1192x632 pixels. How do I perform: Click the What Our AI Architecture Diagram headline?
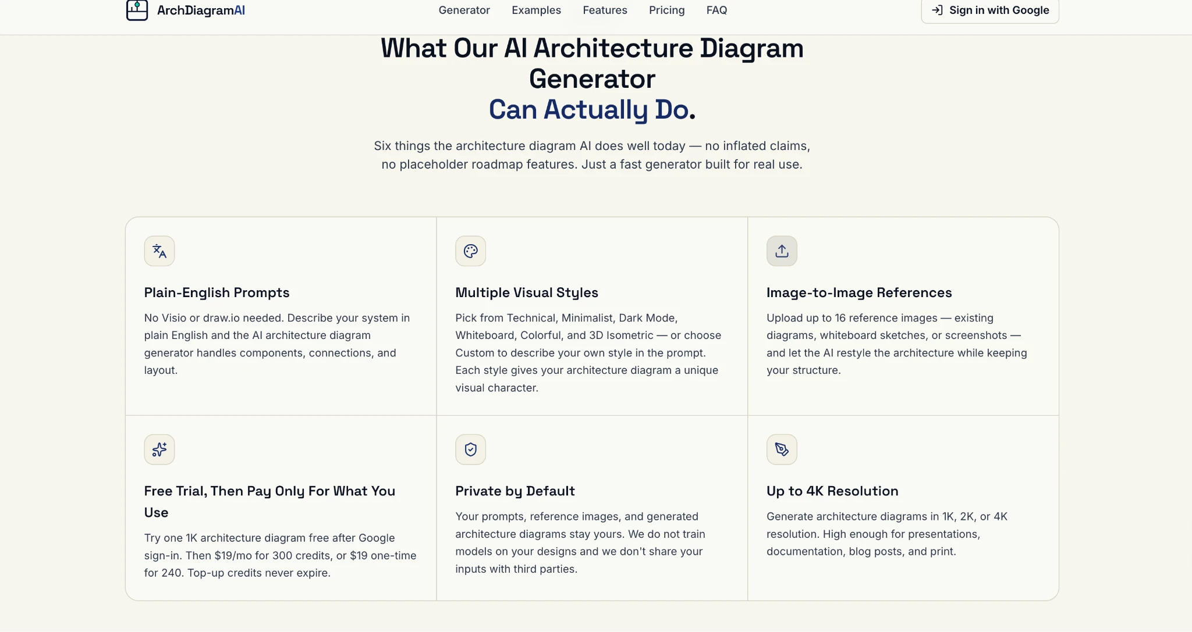592,63
